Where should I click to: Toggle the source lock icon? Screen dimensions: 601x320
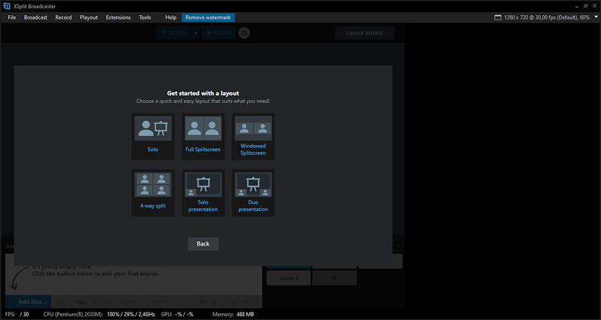point(213,302)
